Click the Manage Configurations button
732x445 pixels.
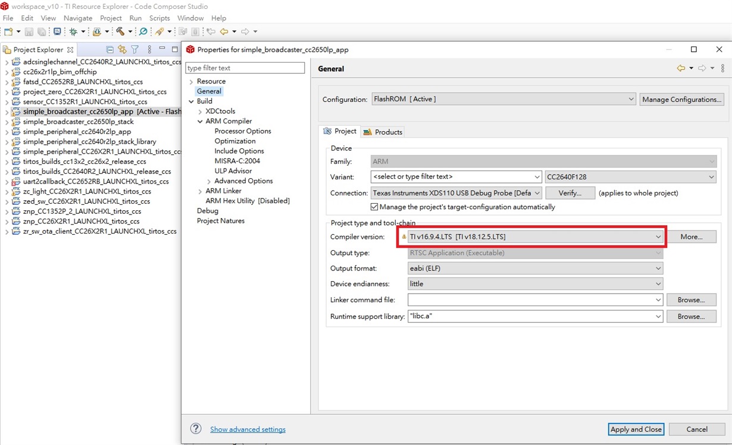(x=681, y=99)
